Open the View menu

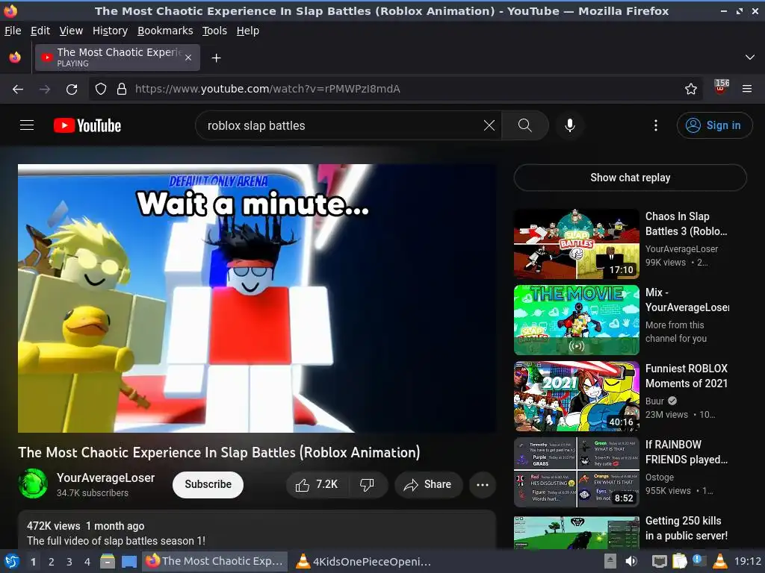tap(71, 31)
